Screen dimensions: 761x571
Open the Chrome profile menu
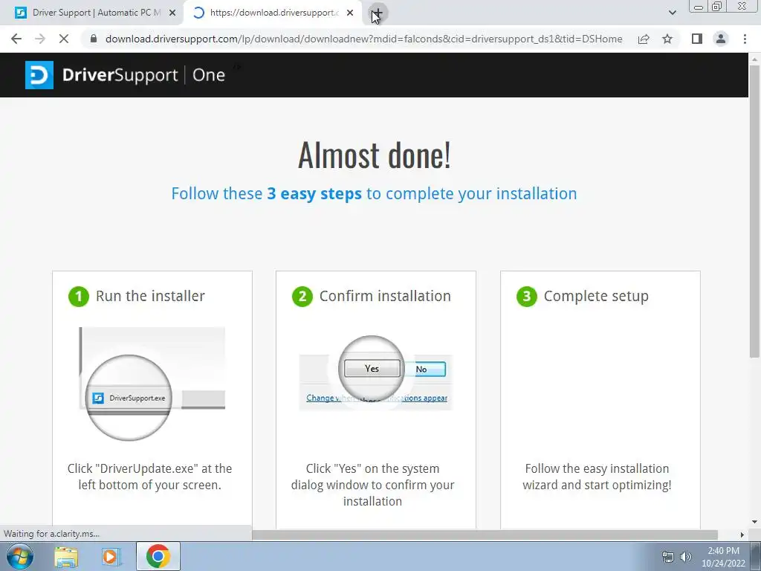tap(721, 39)
